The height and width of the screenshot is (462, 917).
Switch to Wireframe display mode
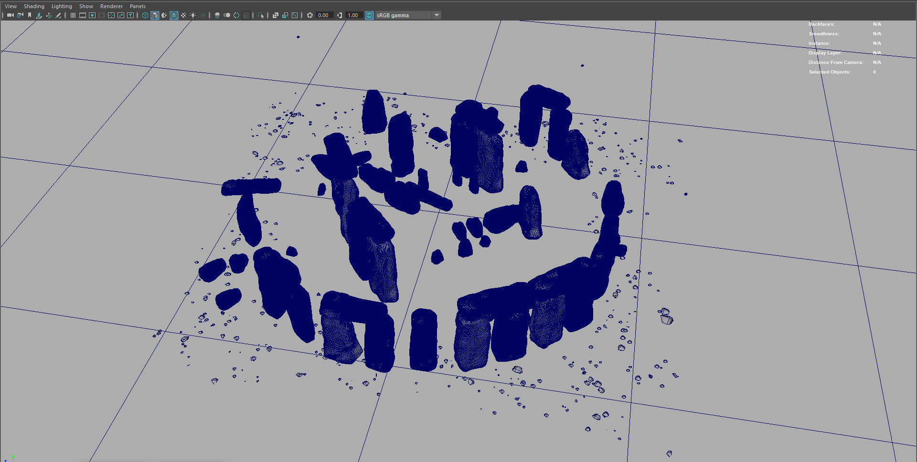145,15
